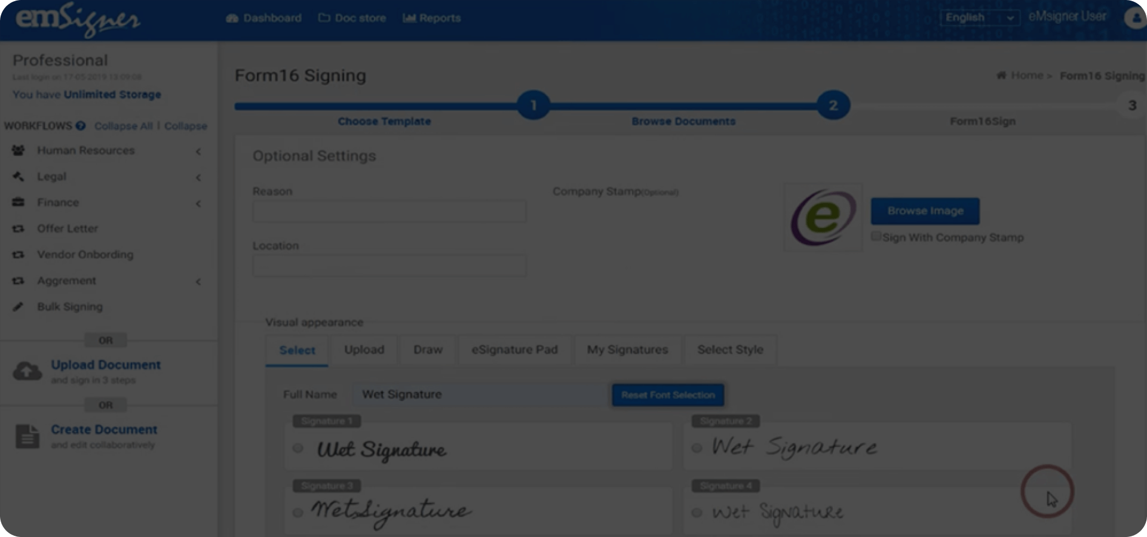Click the Create Document file icon

click(x=27, y=436)
